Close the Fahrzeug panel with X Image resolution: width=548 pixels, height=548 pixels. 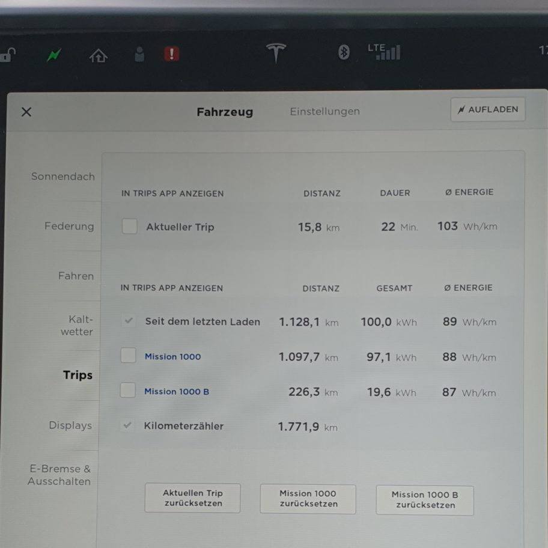(26, 112)
